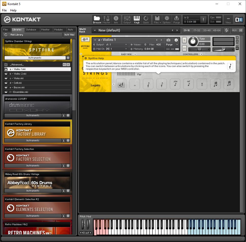This screenshot has width=246, height=242.
Task: Click the global Purge toolbar icon
Action: [176, 20]
